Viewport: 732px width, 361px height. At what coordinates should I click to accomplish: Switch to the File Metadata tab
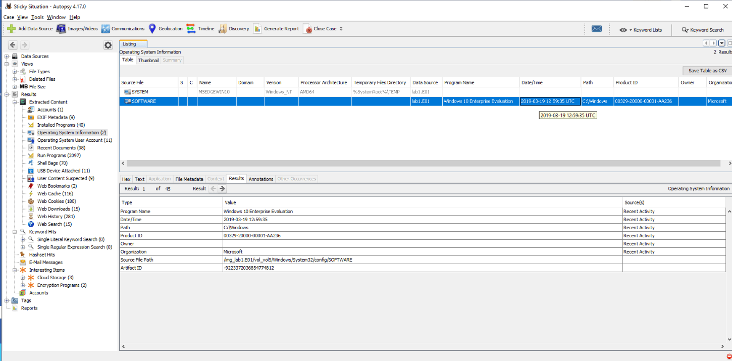[189, 179]
